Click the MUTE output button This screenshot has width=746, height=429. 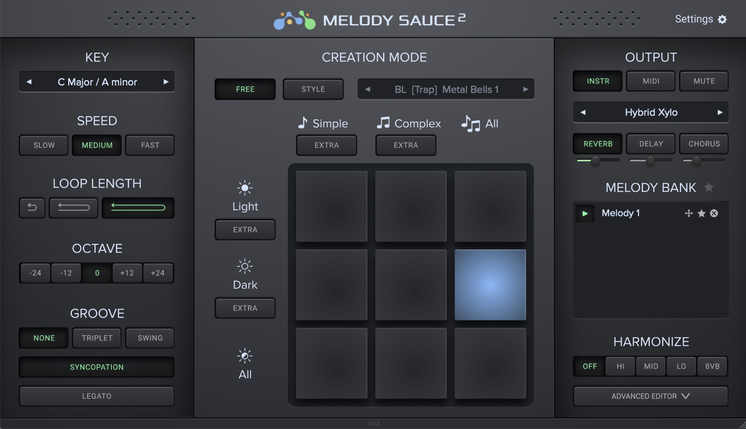click(704, 81)
